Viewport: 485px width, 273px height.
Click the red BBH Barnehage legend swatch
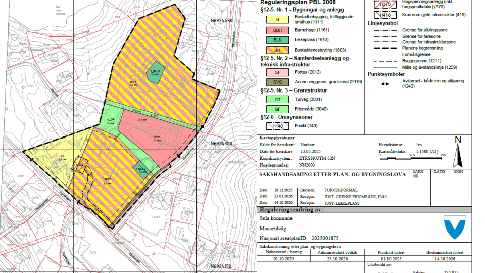click(277, 30)
